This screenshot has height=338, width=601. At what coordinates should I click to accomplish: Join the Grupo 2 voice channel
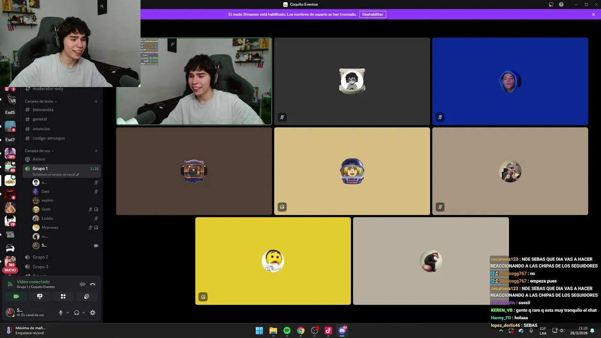point(61,257)
